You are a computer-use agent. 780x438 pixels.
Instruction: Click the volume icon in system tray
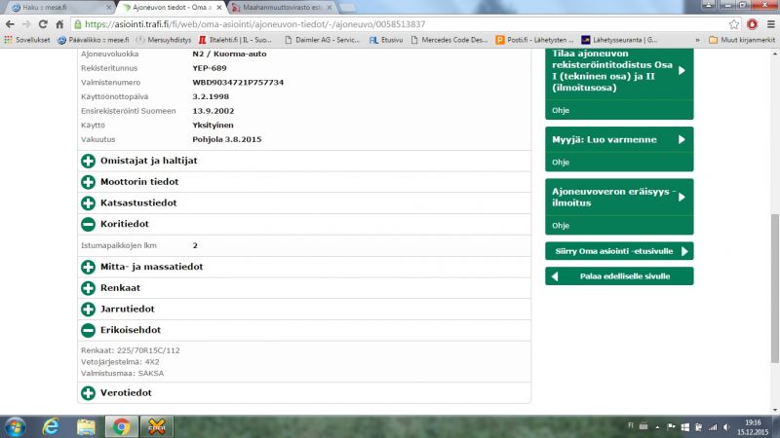pyautogui.click(x=726, y=427)
